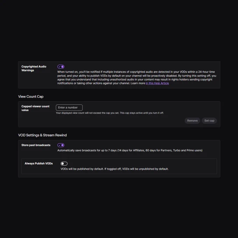Focus the Enter a number field
This screenshot has height=238, width=238.
[x=69, y=107]
